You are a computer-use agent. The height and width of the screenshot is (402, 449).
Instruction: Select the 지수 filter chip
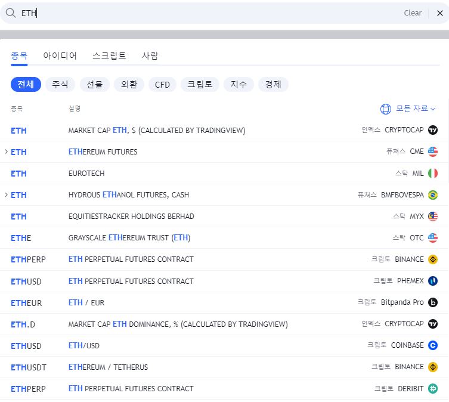click(239, 85)
